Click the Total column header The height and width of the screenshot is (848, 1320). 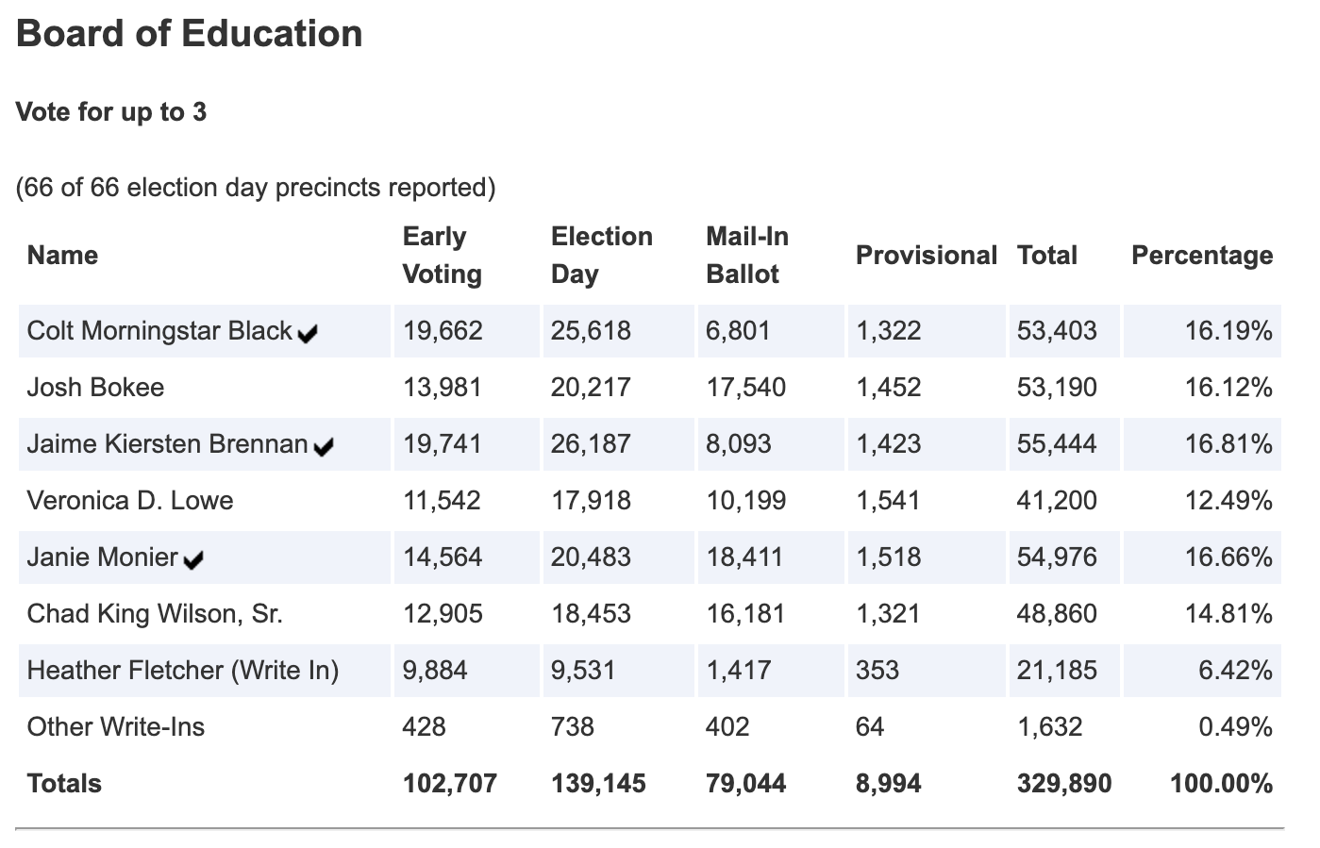pyautogui.click(x=1046, y=256)
